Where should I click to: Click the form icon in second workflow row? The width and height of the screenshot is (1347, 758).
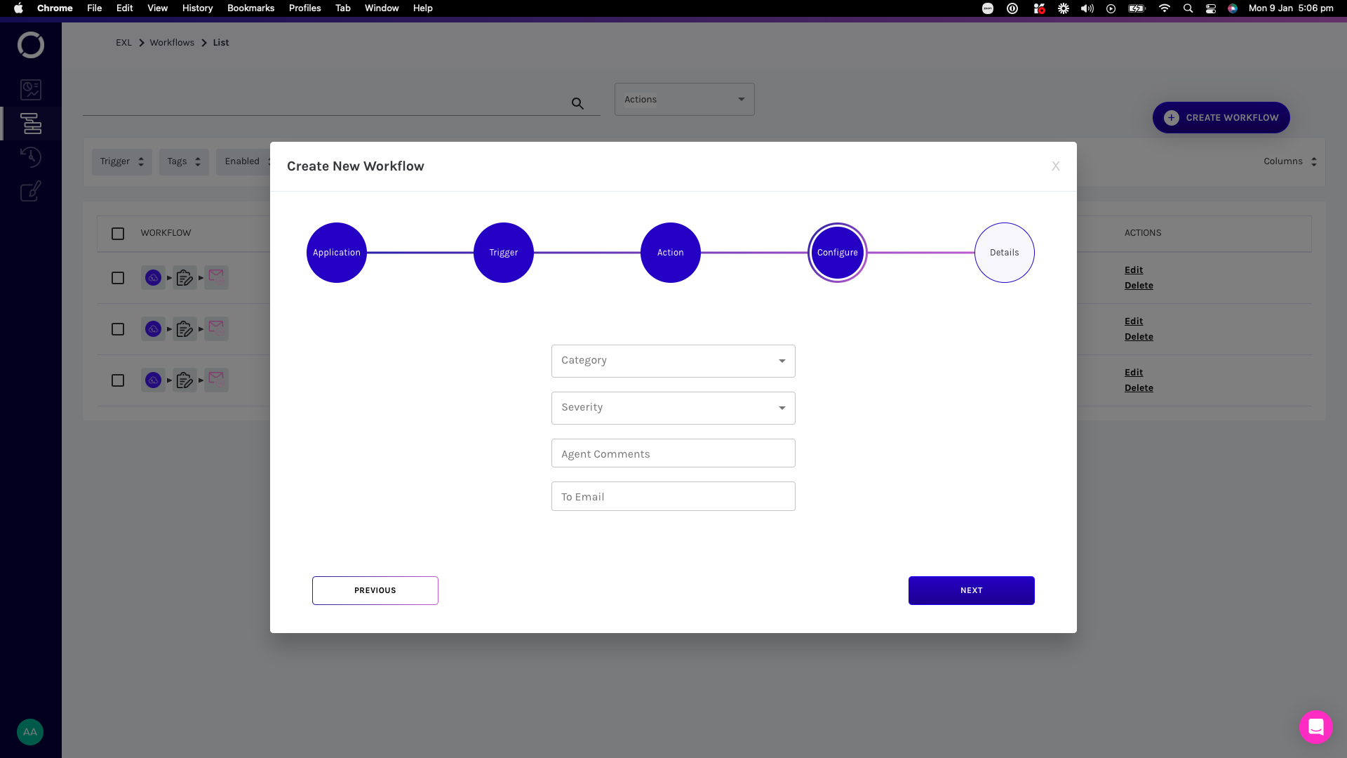click(x=185, y=329)
